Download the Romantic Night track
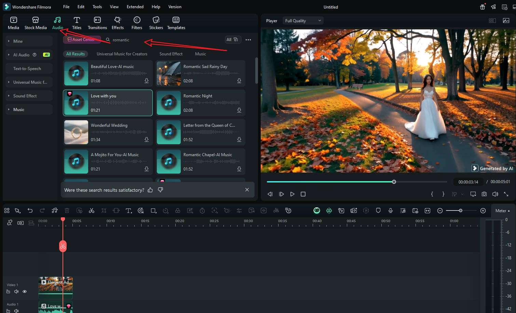The image size is (516, 313). (x=239, y=110)
